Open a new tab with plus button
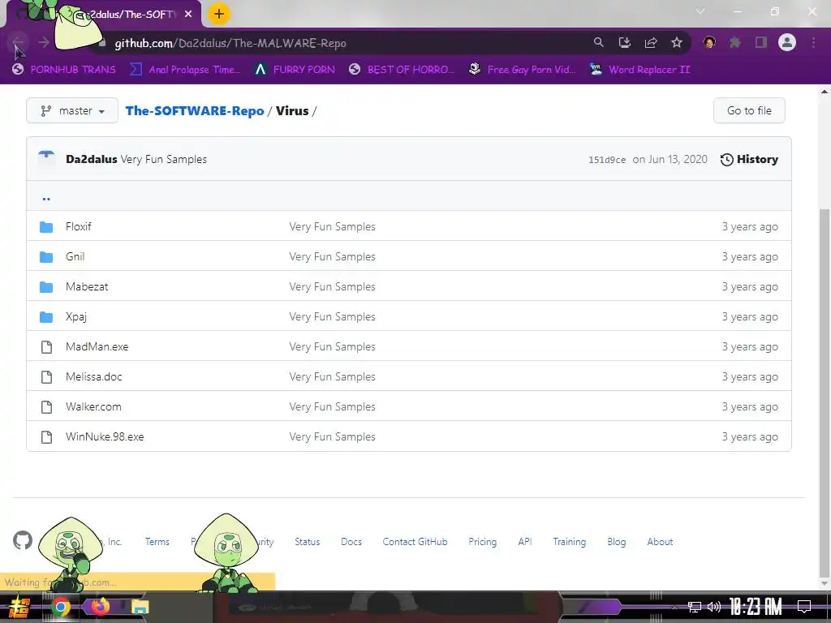This screenshot has height=623, width=831. point(219,14)
